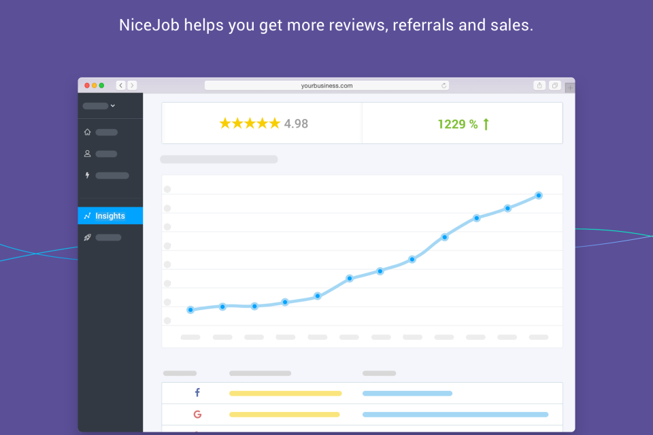Click the browser back arrow

point(120,86)
